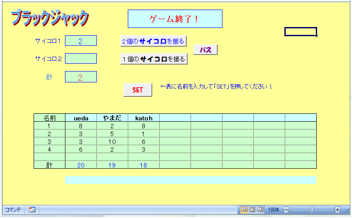Click the light blue message bar below table

(191, 180)
